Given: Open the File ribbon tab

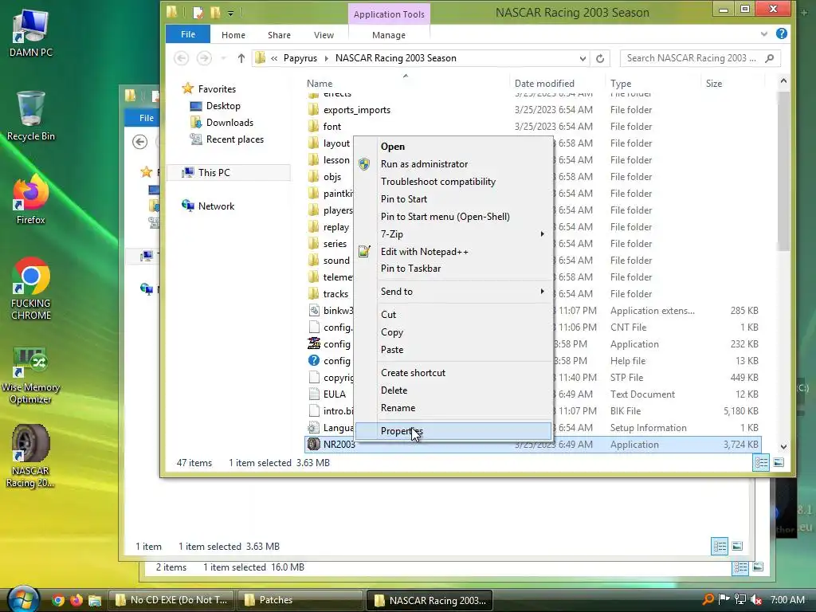Looking at the screenshot, I should pyautogui.click(x=188, y=34).
